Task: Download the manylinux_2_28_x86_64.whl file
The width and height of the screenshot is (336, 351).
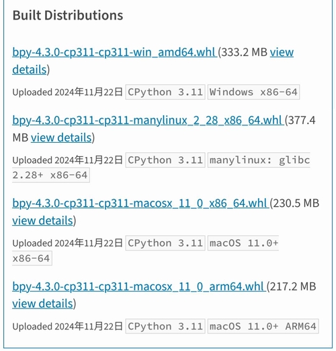Action: (x=148, y=121)
